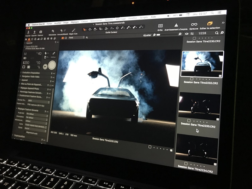Collapse Réglages Capture Suivante panel
Image resolution: width=252 pixels, height=189 pixels.
[16, 108]
